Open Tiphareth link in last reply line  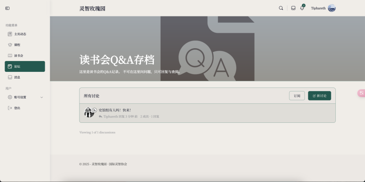(110, 116)
